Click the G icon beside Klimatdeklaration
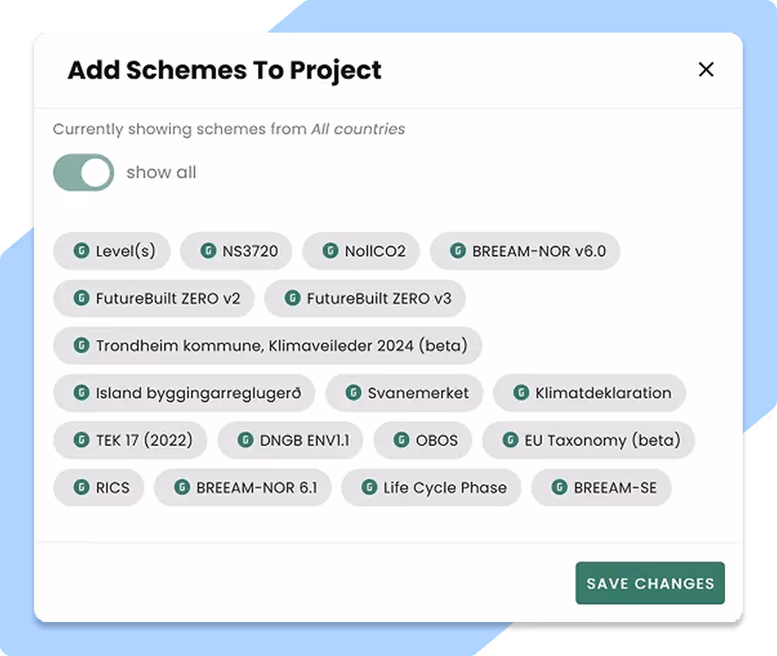The height and width of the screenshot is (656, 777). click(x=522, y=393)
